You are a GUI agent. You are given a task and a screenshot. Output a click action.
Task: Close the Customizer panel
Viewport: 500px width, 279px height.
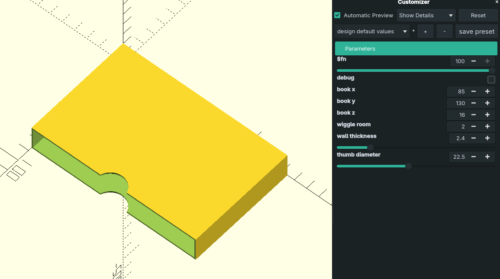[497, 2]
